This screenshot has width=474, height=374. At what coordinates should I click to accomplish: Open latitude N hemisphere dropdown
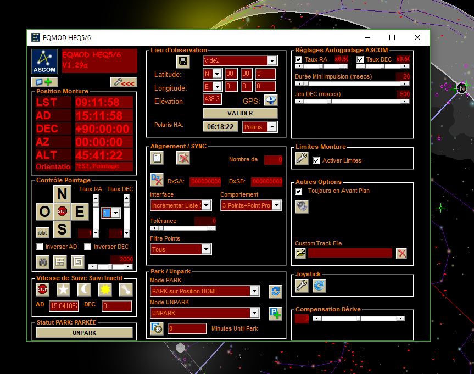click(x=217, y=74)
